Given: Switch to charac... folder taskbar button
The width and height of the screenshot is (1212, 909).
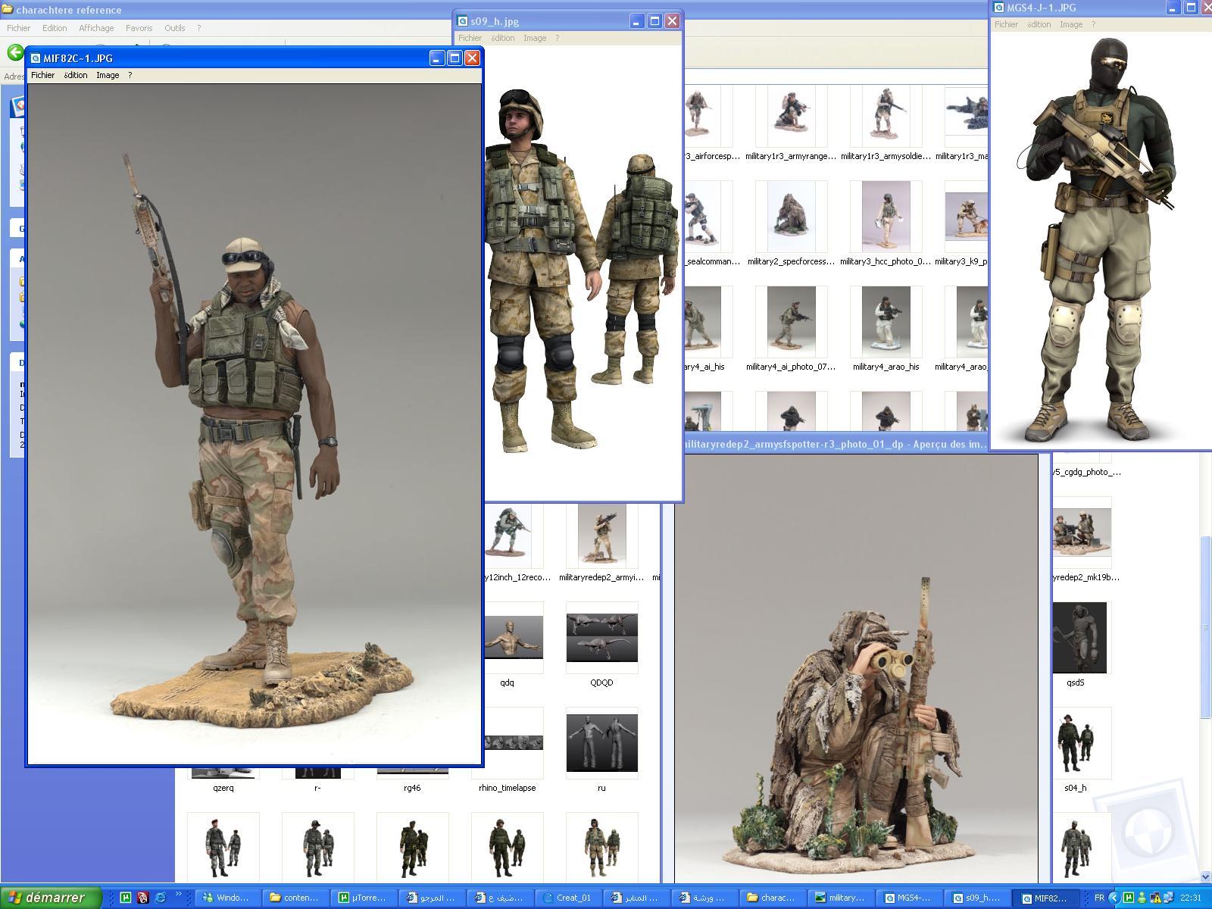Looking at the screenshot, I should click(x=773, y=898).
